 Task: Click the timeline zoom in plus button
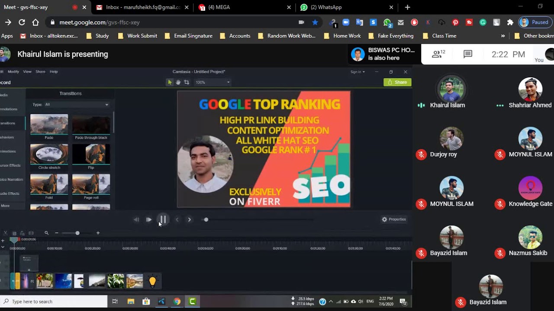(x=98, y=233)
